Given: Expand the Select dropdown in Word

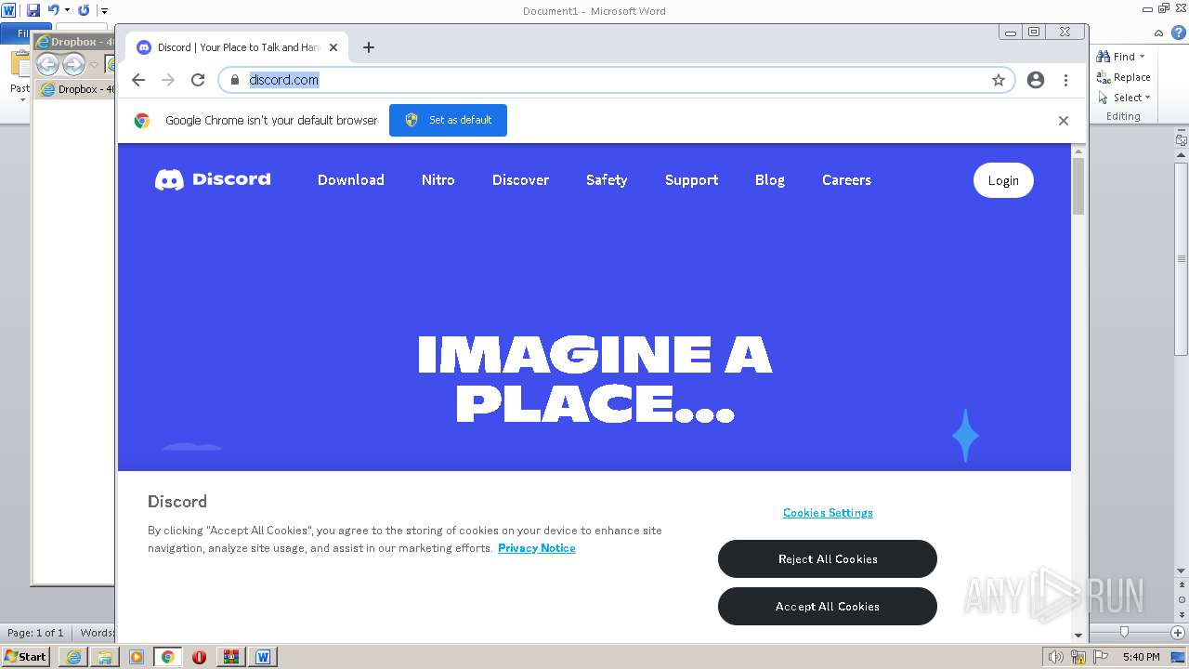Looking at the screenshot, I should coord(1148,98).
